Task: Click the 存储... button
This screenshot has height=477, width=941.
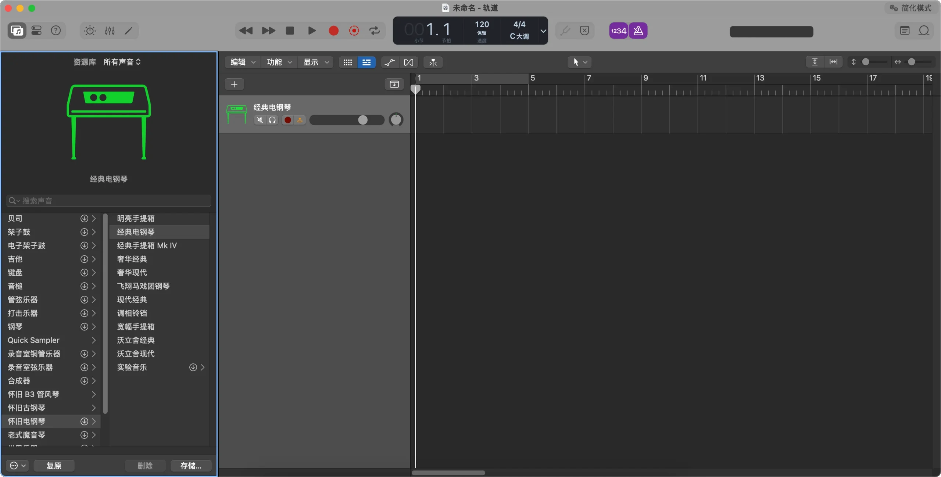Action: coord(191,466)
